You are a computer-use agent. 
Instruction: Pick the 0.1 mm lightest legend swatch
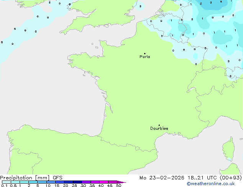7,182
